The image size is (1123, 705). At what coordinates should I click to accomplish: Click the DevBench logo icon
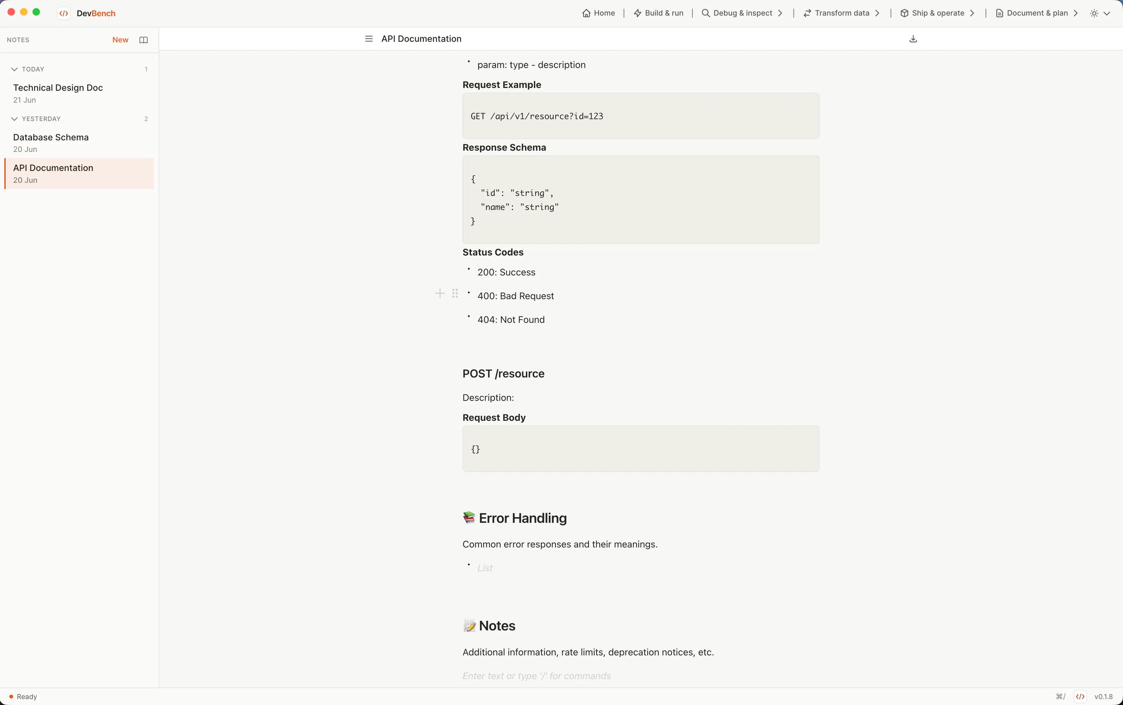pyautogui.click(x=64, y=13)
